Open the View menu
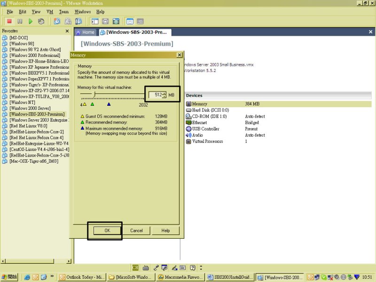The height and width of the screenshot is (282, 376). click(36, 12)
